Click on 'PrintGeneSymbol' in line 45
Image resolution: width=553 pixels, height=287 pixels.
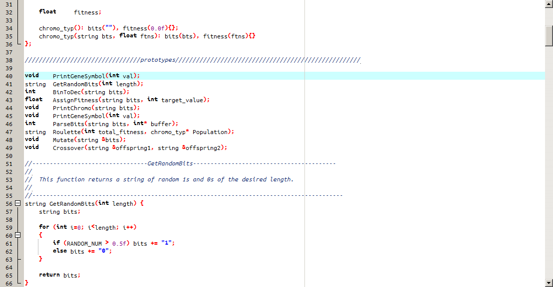pos(79,116)
